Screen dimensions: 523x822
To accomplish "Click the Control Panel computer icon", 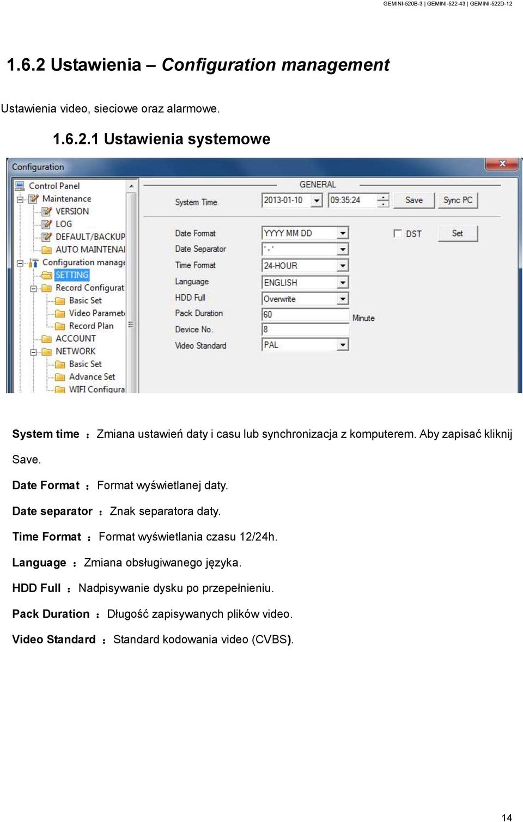I will pyautogui.click(x=20, y=186).
